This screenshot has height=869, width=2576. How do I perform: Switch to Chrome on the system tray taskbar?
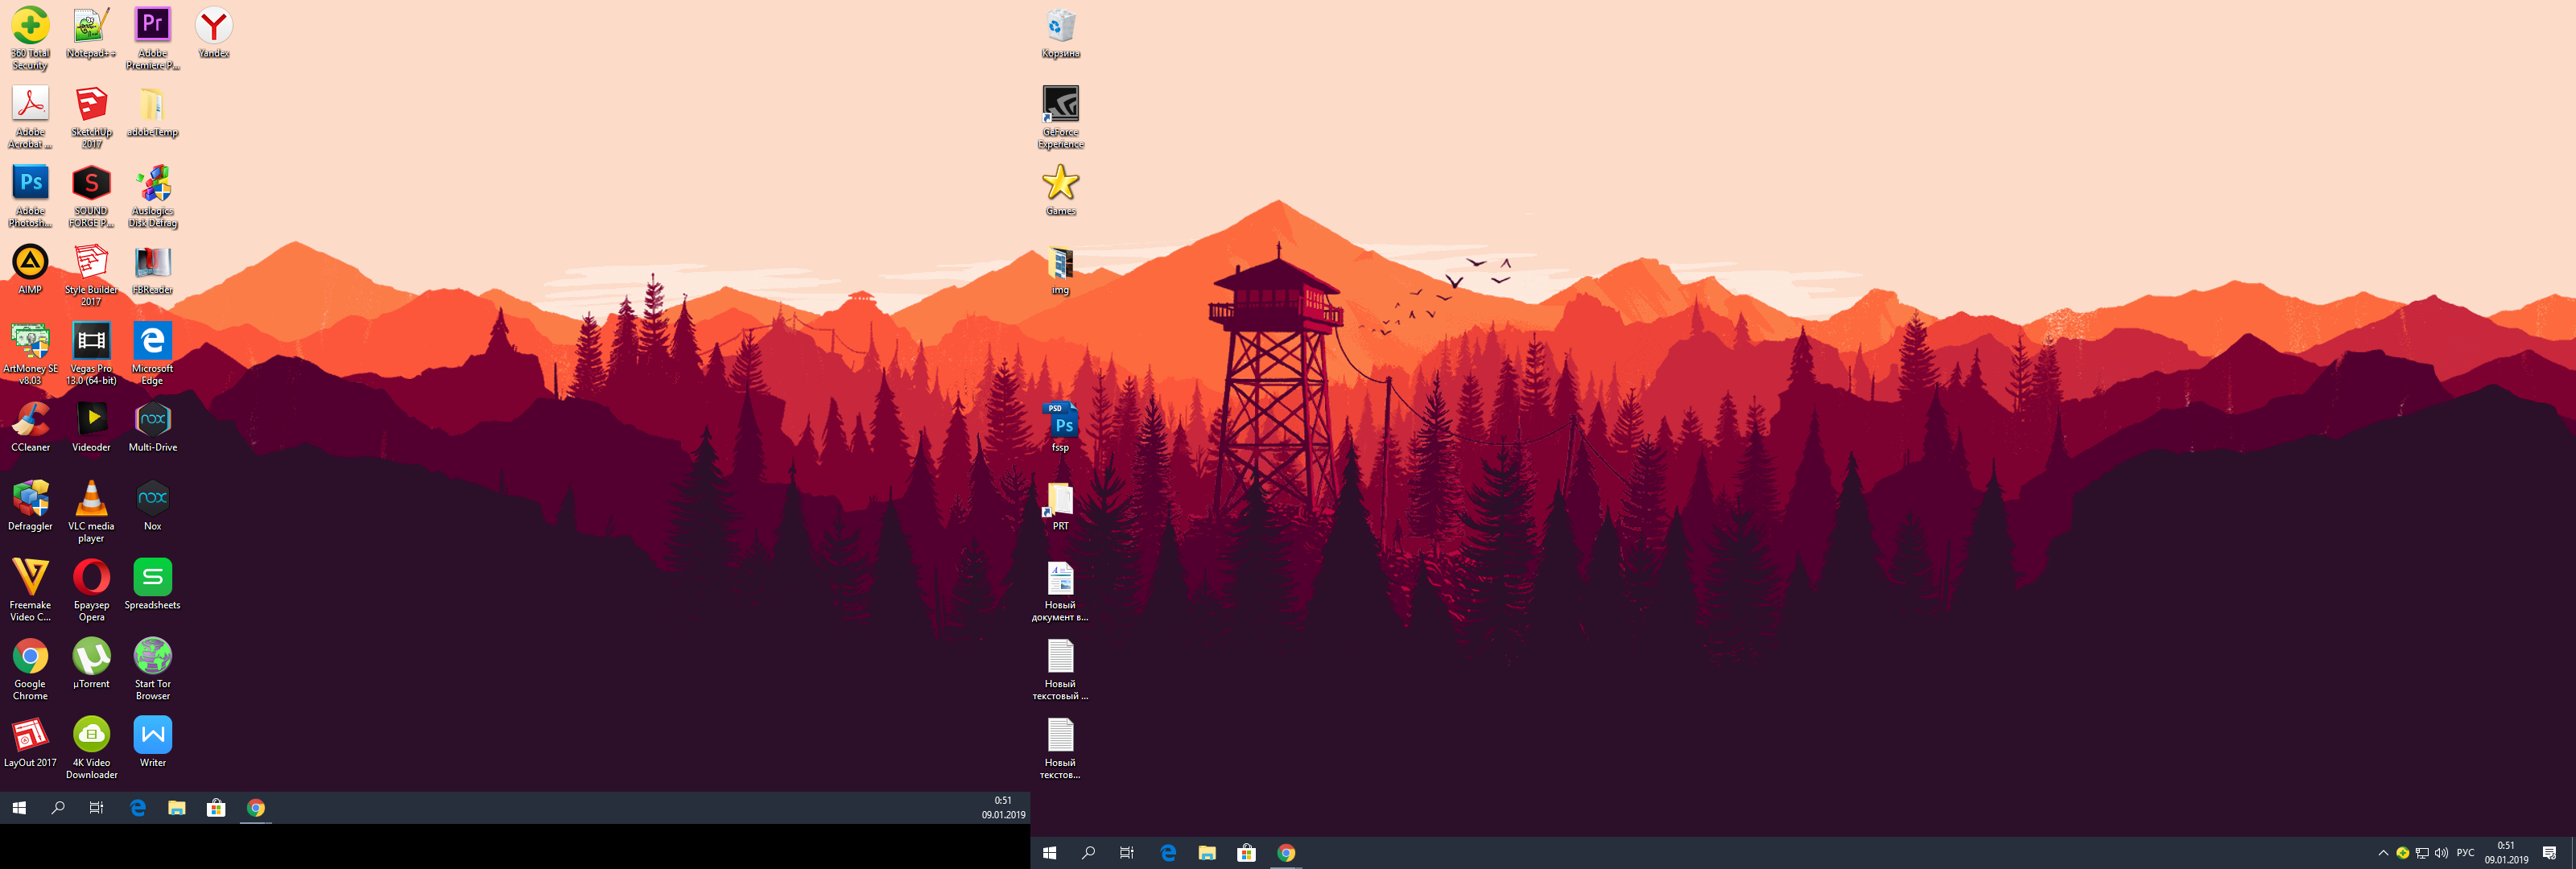(x=1286, y=853)
